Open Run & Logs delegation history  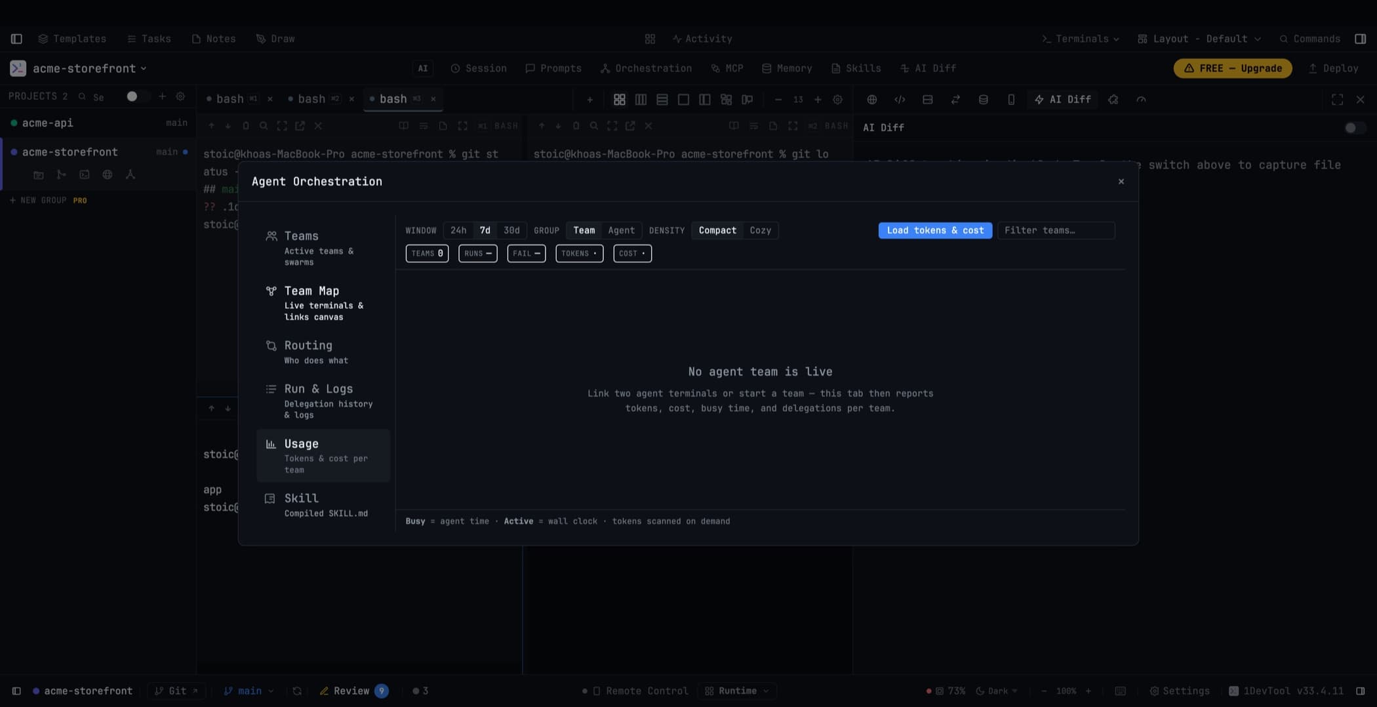pos(323,400)
